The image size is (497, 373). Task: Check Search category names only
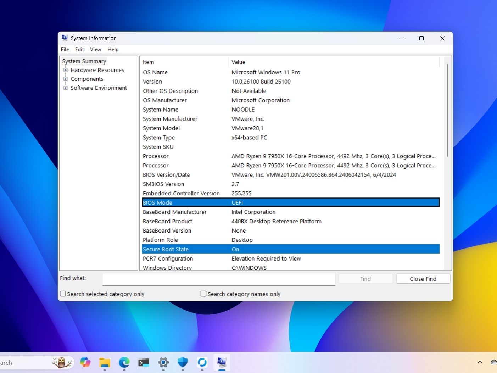(203, 294)
